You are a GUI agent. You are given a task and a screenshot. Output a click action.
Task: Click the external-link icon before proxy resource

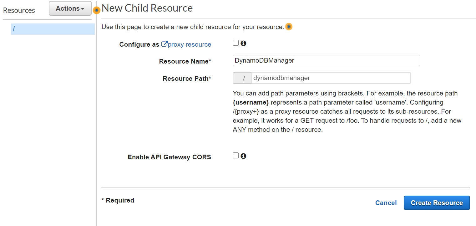click(x=164, y=44)
